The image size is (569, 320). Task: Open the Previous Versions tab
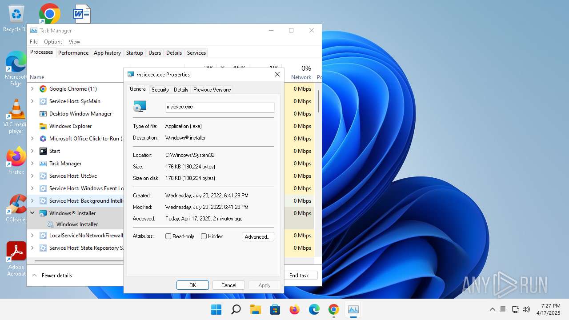coord(212,90)
